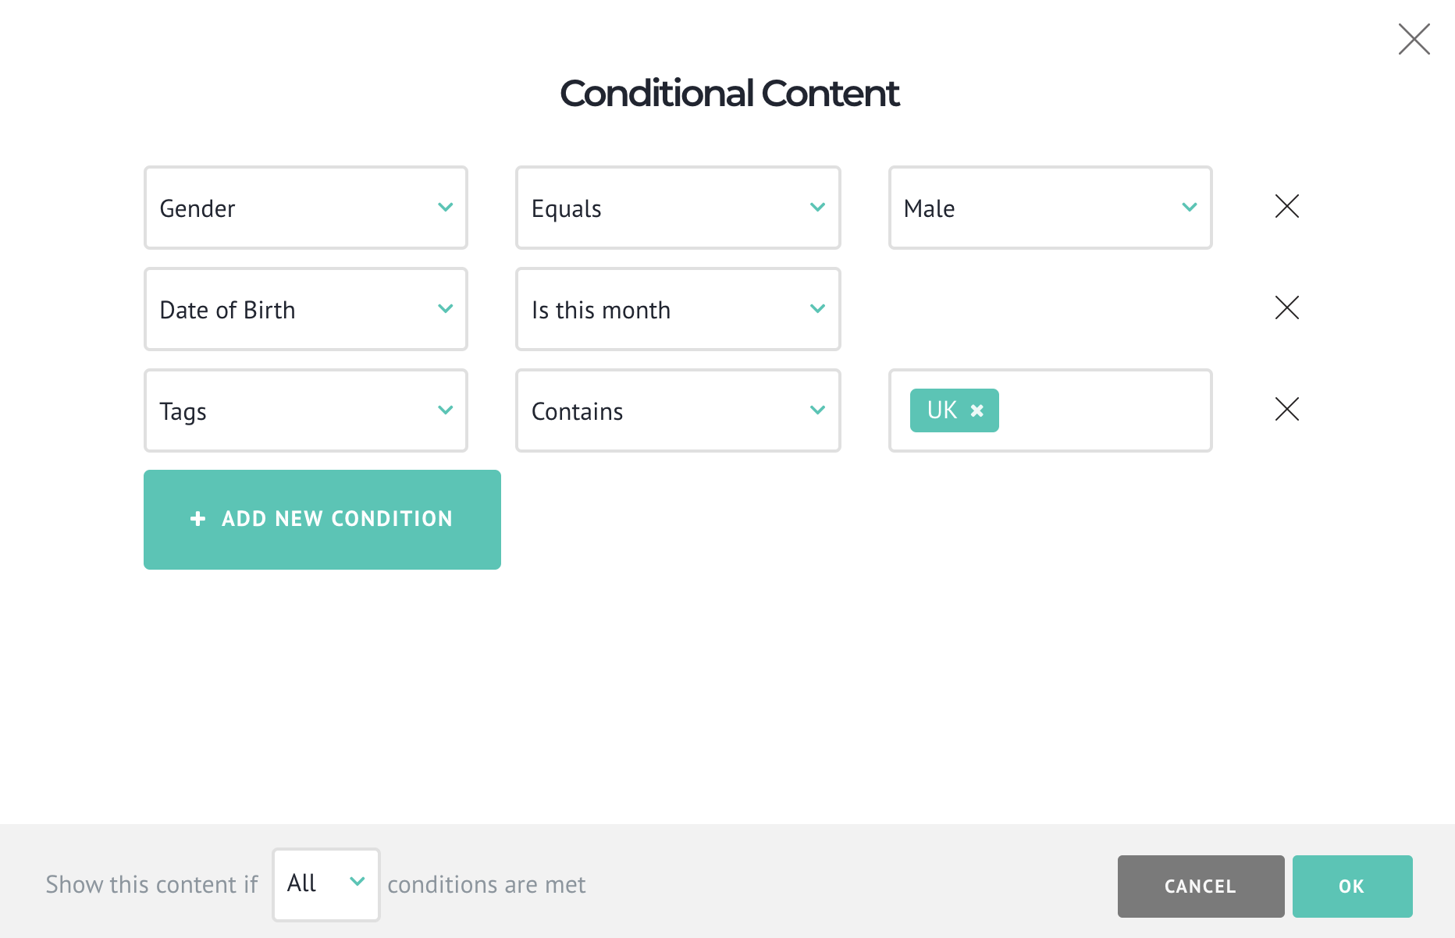Confirm with the OK button
Screen dimensions: 1455x938
(1352, 886)
